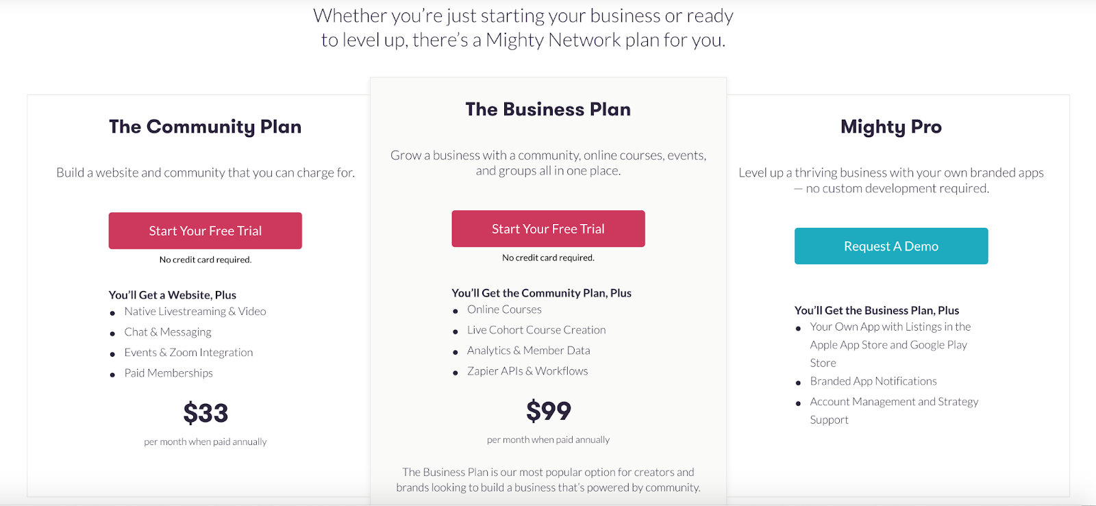
Task: Click the Zapier APIs & Workflows item
Action: coord(527,370)
